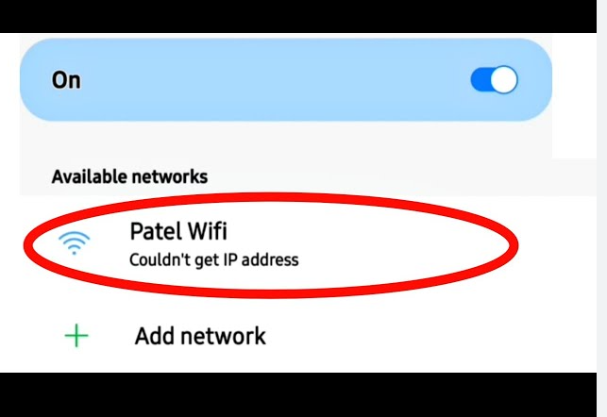Screen dimensions: 607x417
Task: Click the white knob of the toggle
Action: (x=504, y=79)
